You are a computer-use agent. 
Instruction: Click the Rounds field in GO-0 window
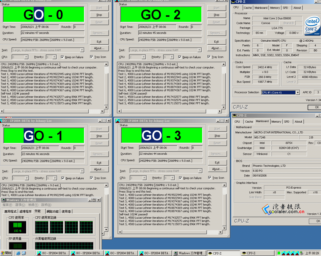click(79, 27)
